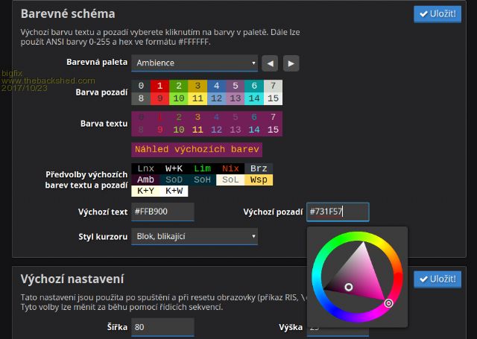
Task: Select the Wsp preset
Action: [259, 180]
